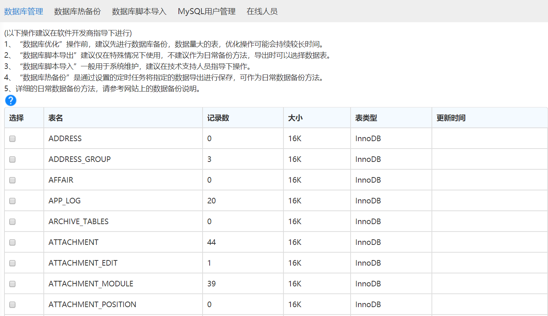Select the ATTACHMENT table checkbox

pos(13,242)
